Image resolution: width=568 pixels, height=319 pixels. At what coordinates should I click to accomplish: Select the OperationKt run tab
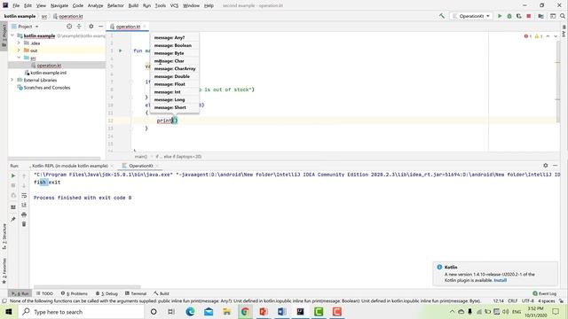click(x=140, y=166)
